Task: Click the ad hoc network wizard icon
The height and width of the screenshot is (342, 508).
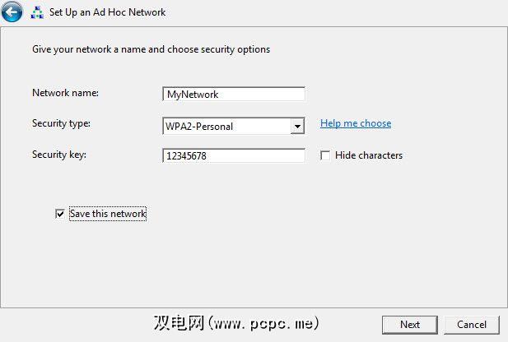Action: pyautogui.click(x=37, y=12)
